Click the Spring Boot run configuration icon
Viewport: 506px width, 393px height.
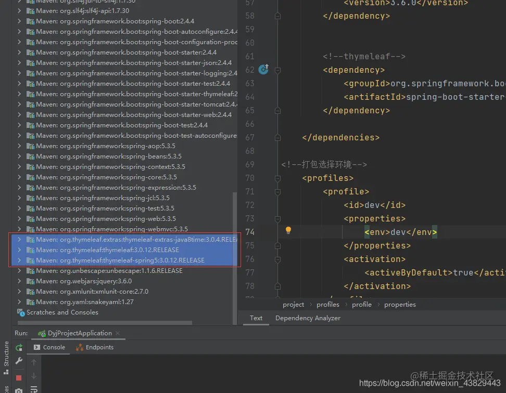tap(42, 334)
